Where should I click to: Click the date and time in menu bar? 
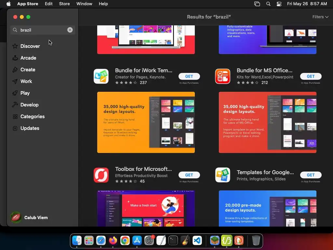coord(307,4)
